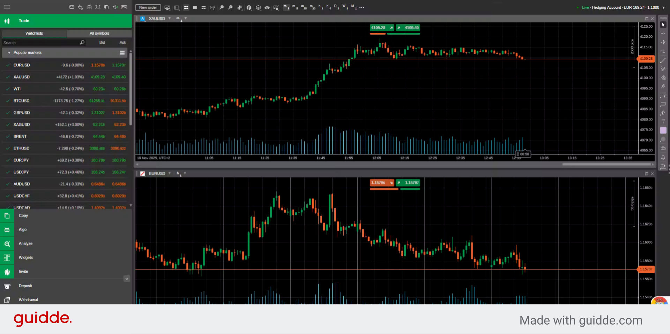The height and width of the screenshot is (334, 670).
Task: Click the sound speaker icon
Action: point(115,7)
